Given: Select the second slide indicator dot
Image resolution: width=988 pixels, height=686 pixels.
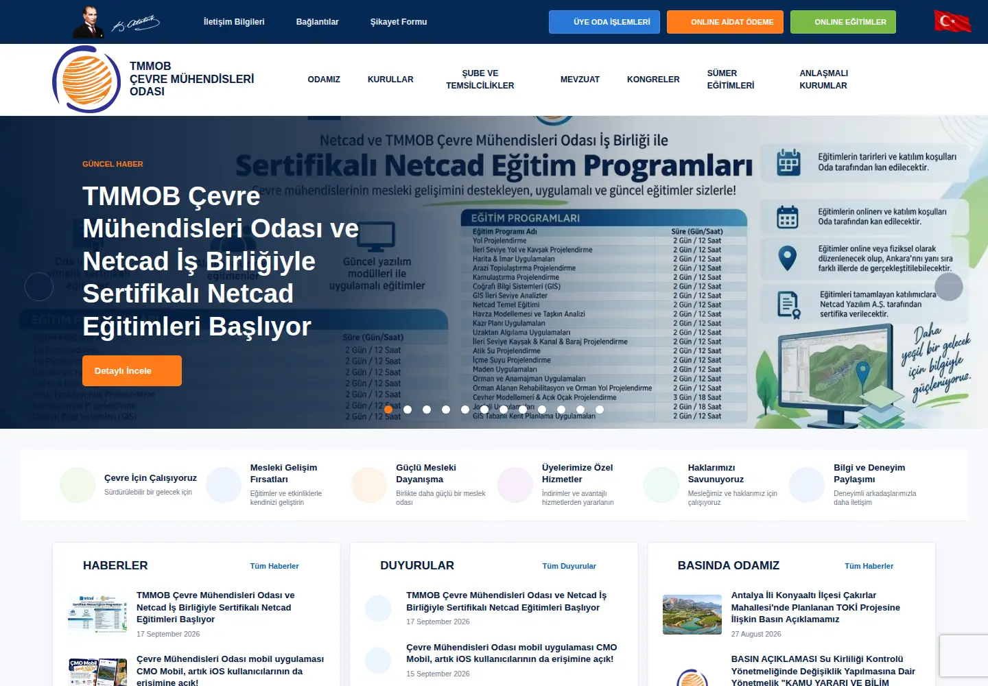Looking at the screenshot, I should 408,410.
